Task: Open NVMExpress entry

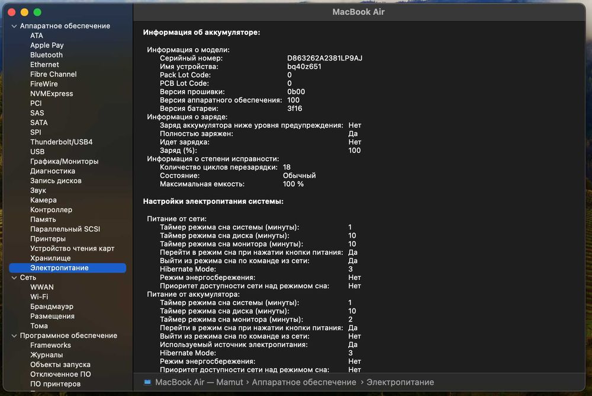Action: coord(52,94)
